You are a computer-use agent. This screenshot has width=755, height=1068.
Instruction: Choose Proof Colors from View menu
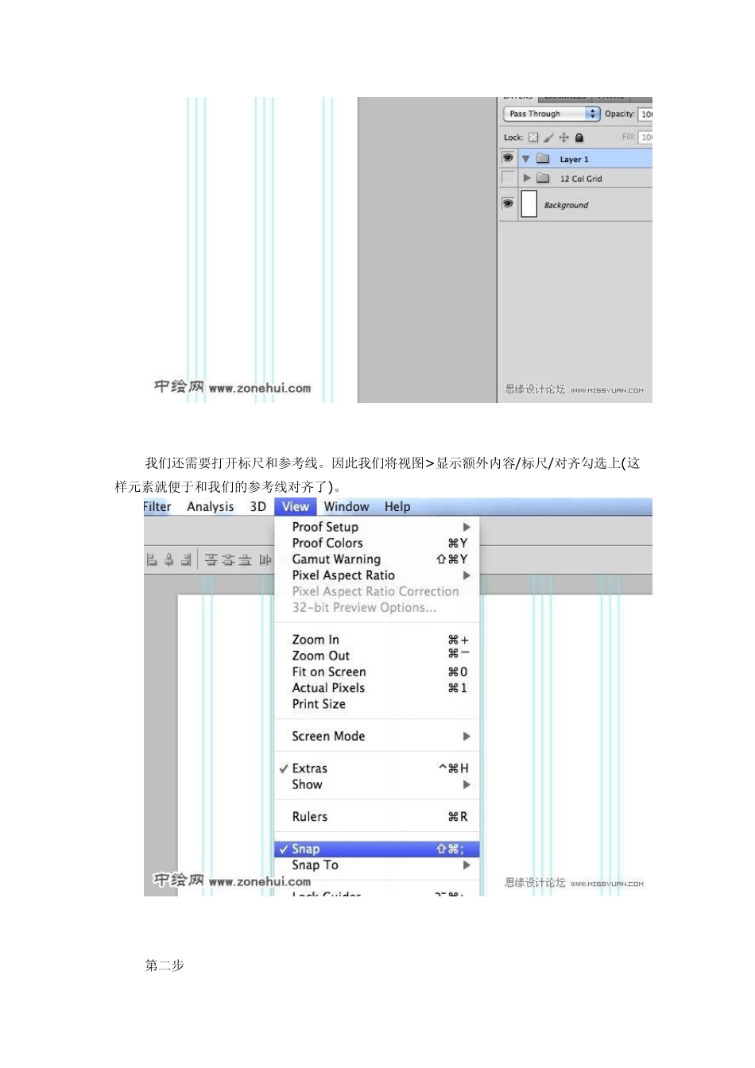pos(377,543)
